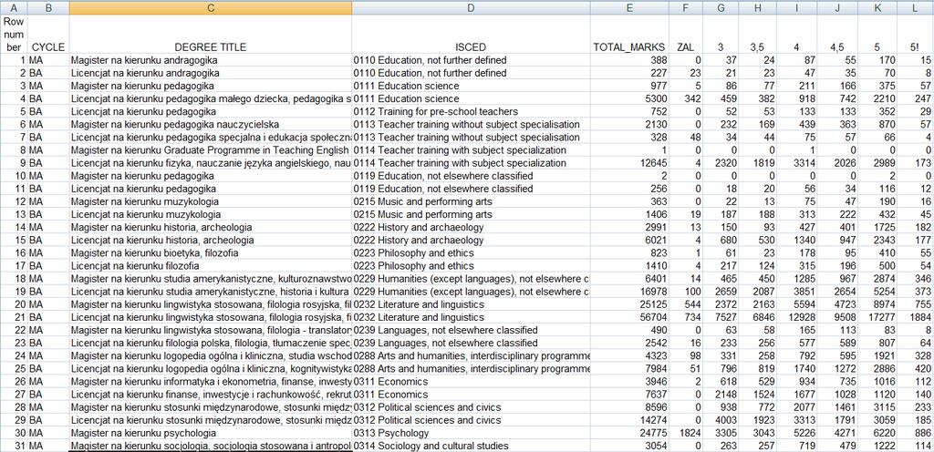
Task: Select column I header
Action: tap(796, 7)
